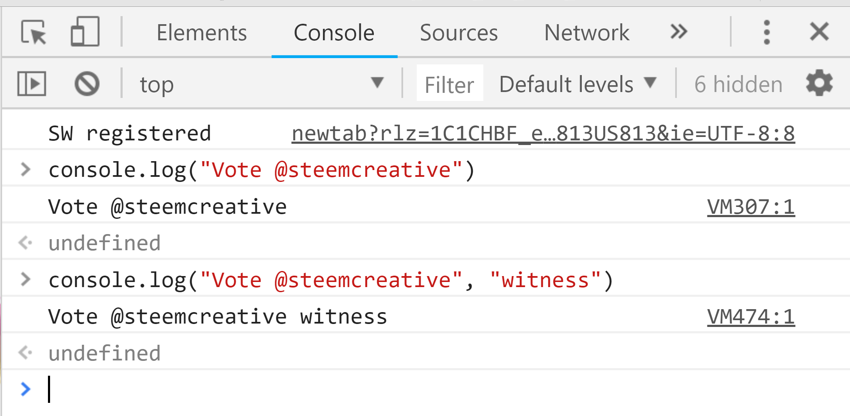Switch to the Sources tab
The height and width of the screenshot is (416, 850).
pos(459,33)
